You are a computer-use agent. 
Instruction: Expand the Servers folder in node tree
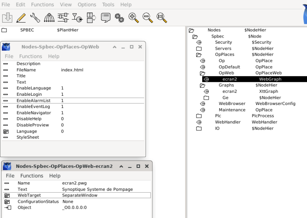tap(199, 49)
